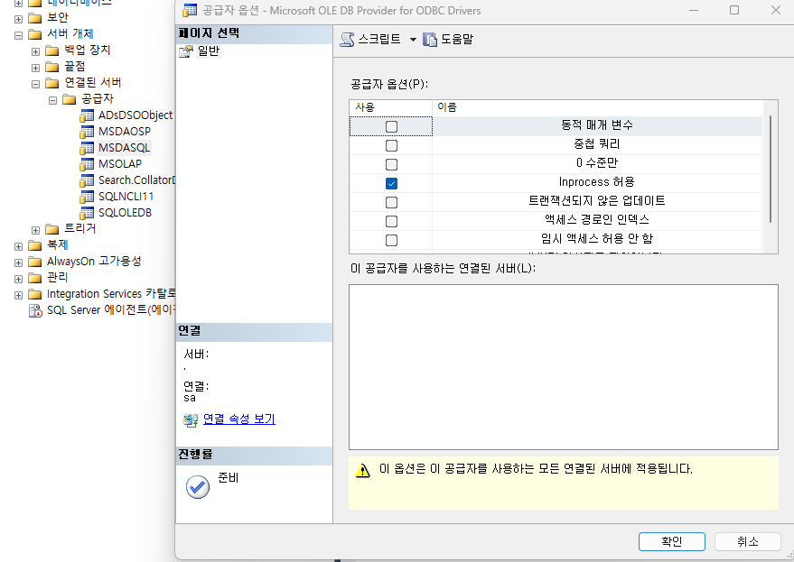Image resolution: width=794 pixels, height=562 pixels.
Task: Click the connection properties icon
Action: [191, 419]
